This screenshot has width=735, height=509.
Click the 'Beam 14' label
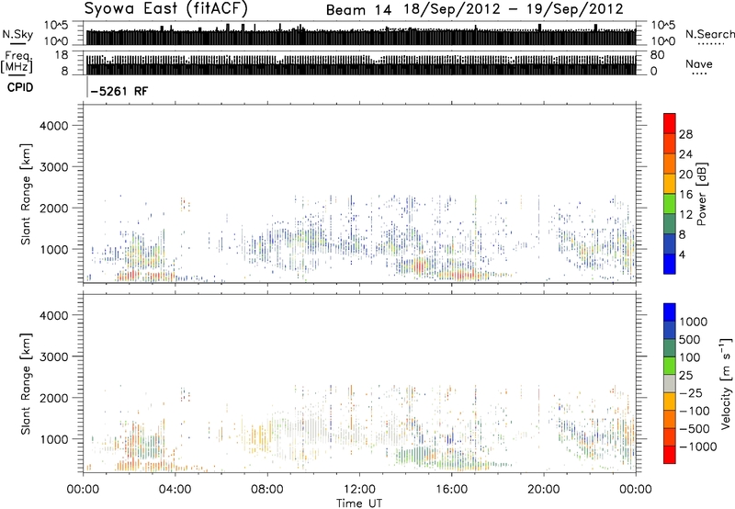click(x=358, y=10)
